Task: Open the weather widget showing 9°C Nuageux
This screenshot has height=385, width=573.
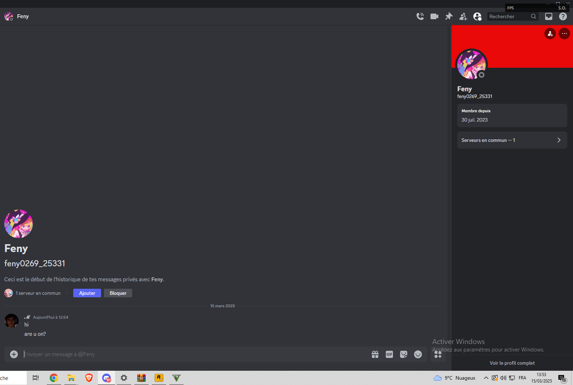Action: pos(454,378)
